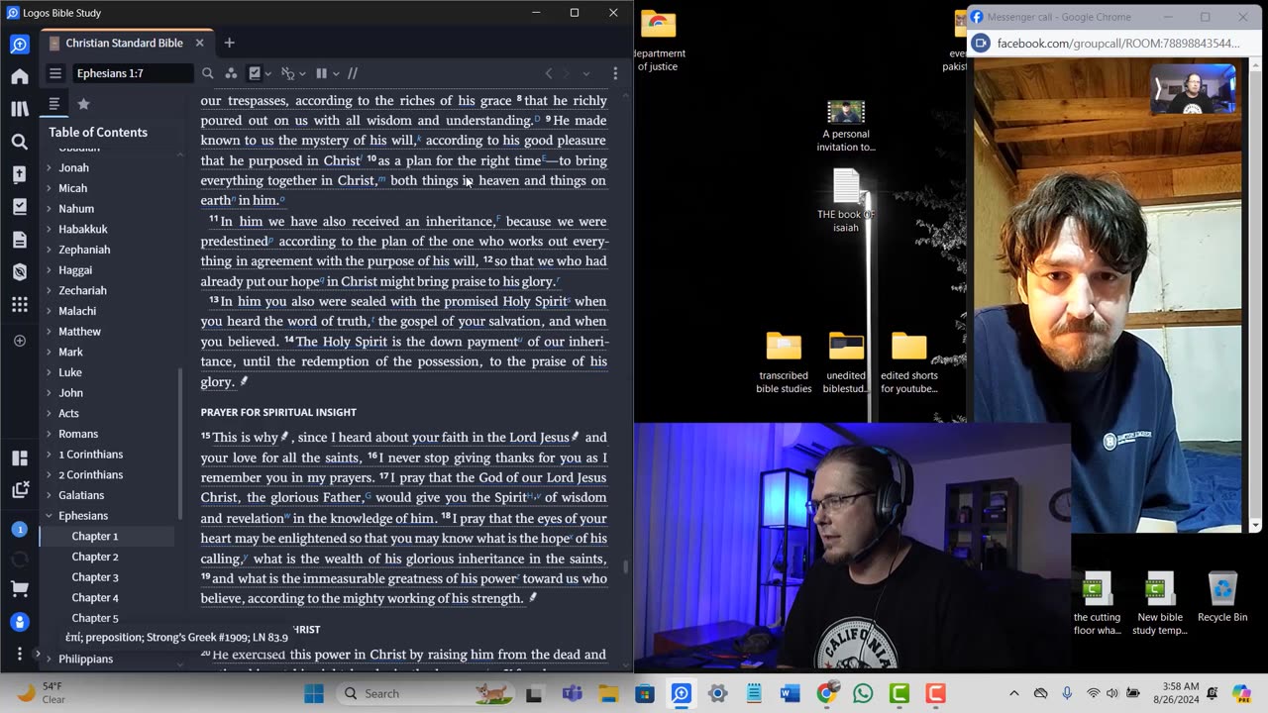Open weather widget showing 54°F Clear
The image size is (1268, 713).
(x=41, y=693)
